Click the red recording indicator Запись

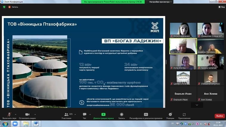coord(13,7)
